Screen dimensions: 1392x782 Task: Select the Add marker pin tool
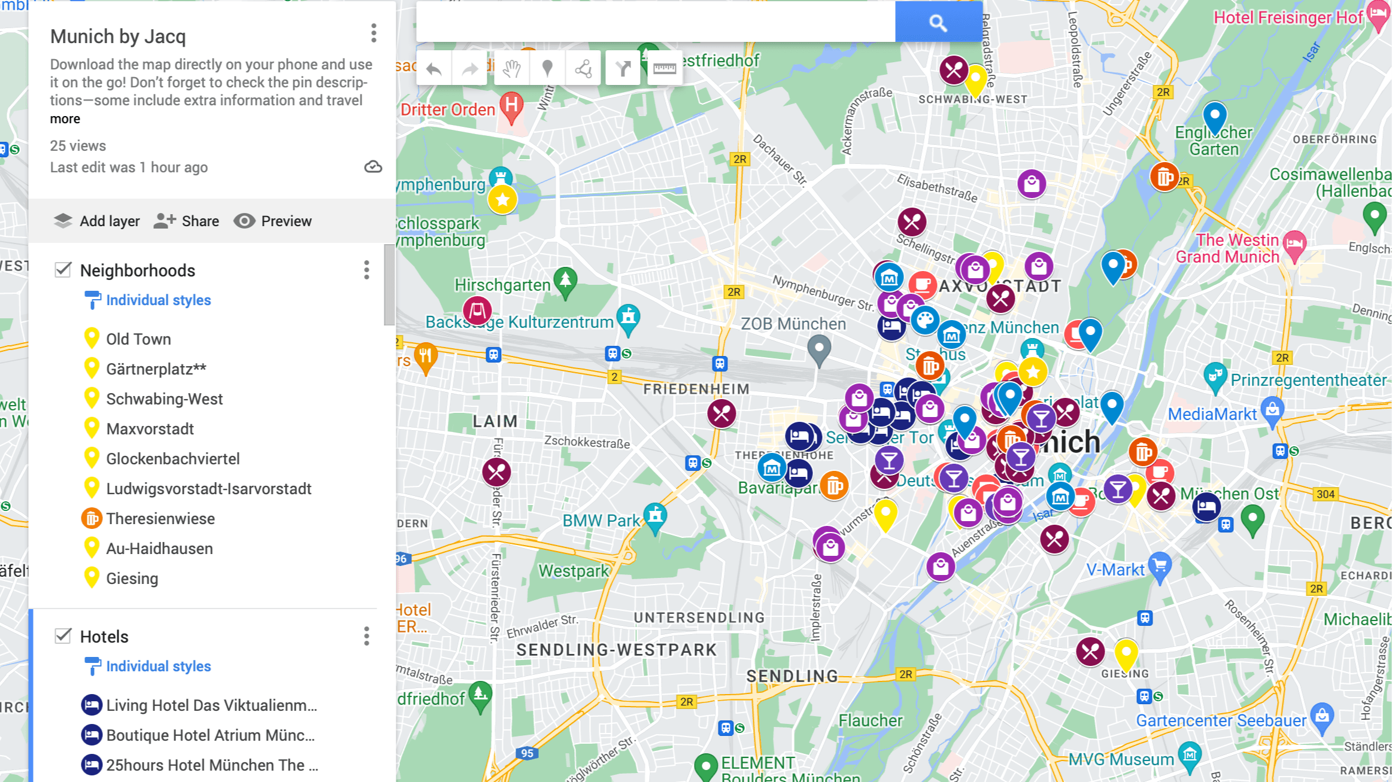coord(547,69)
